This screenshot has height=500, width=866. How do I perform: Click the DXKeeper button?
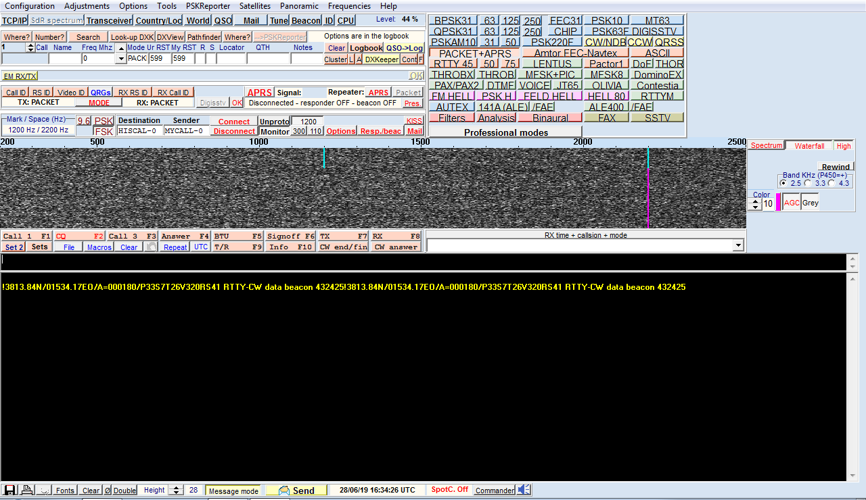click(x=382, y=59)
